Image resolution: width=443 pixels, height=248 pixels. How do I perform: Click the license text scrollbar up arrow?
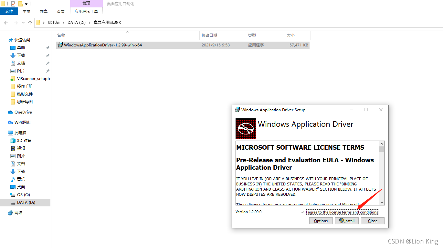(382, 144)
